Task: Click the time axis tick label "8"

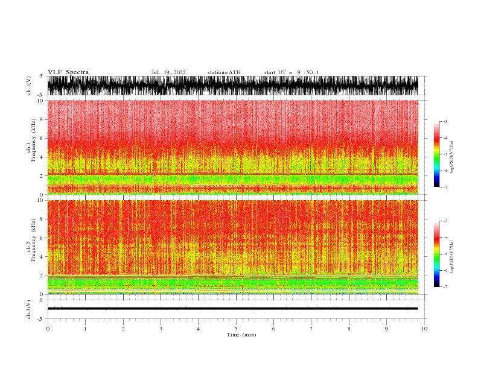Action: coord(349,329)
